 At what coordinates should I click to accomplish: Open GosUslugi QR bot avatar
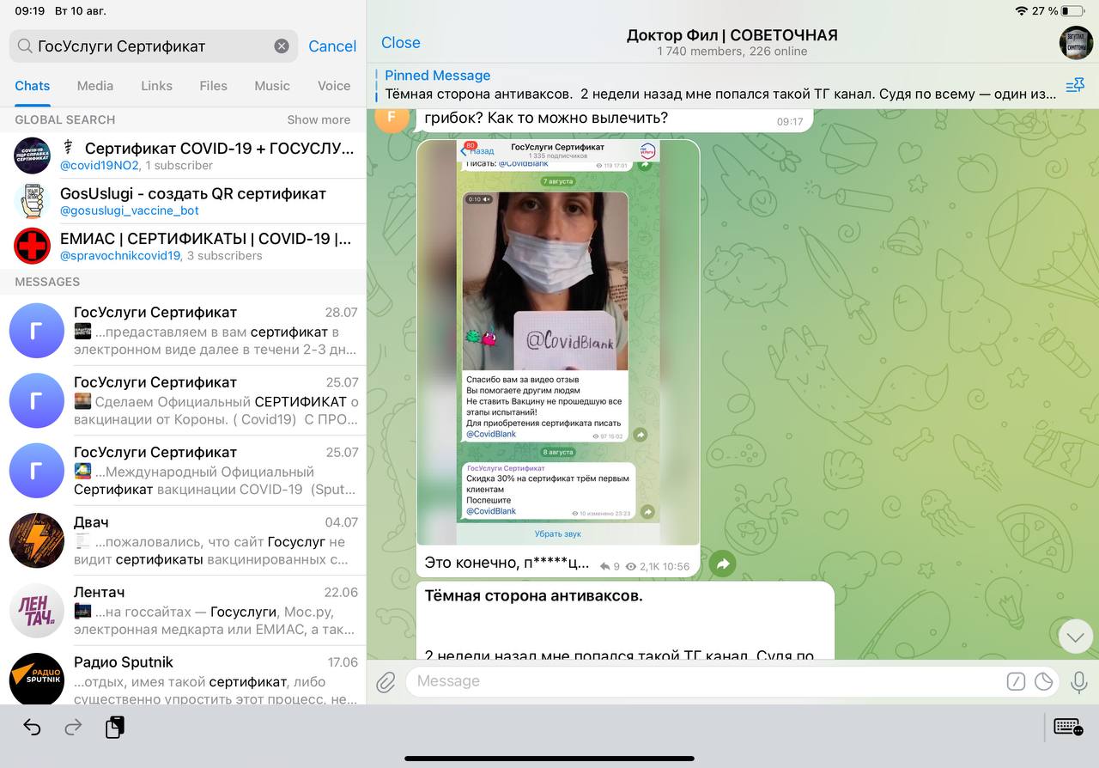click(33, 201)
